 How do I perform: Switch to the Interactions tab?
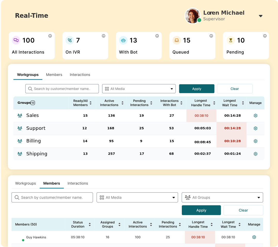tap(80, 75)
